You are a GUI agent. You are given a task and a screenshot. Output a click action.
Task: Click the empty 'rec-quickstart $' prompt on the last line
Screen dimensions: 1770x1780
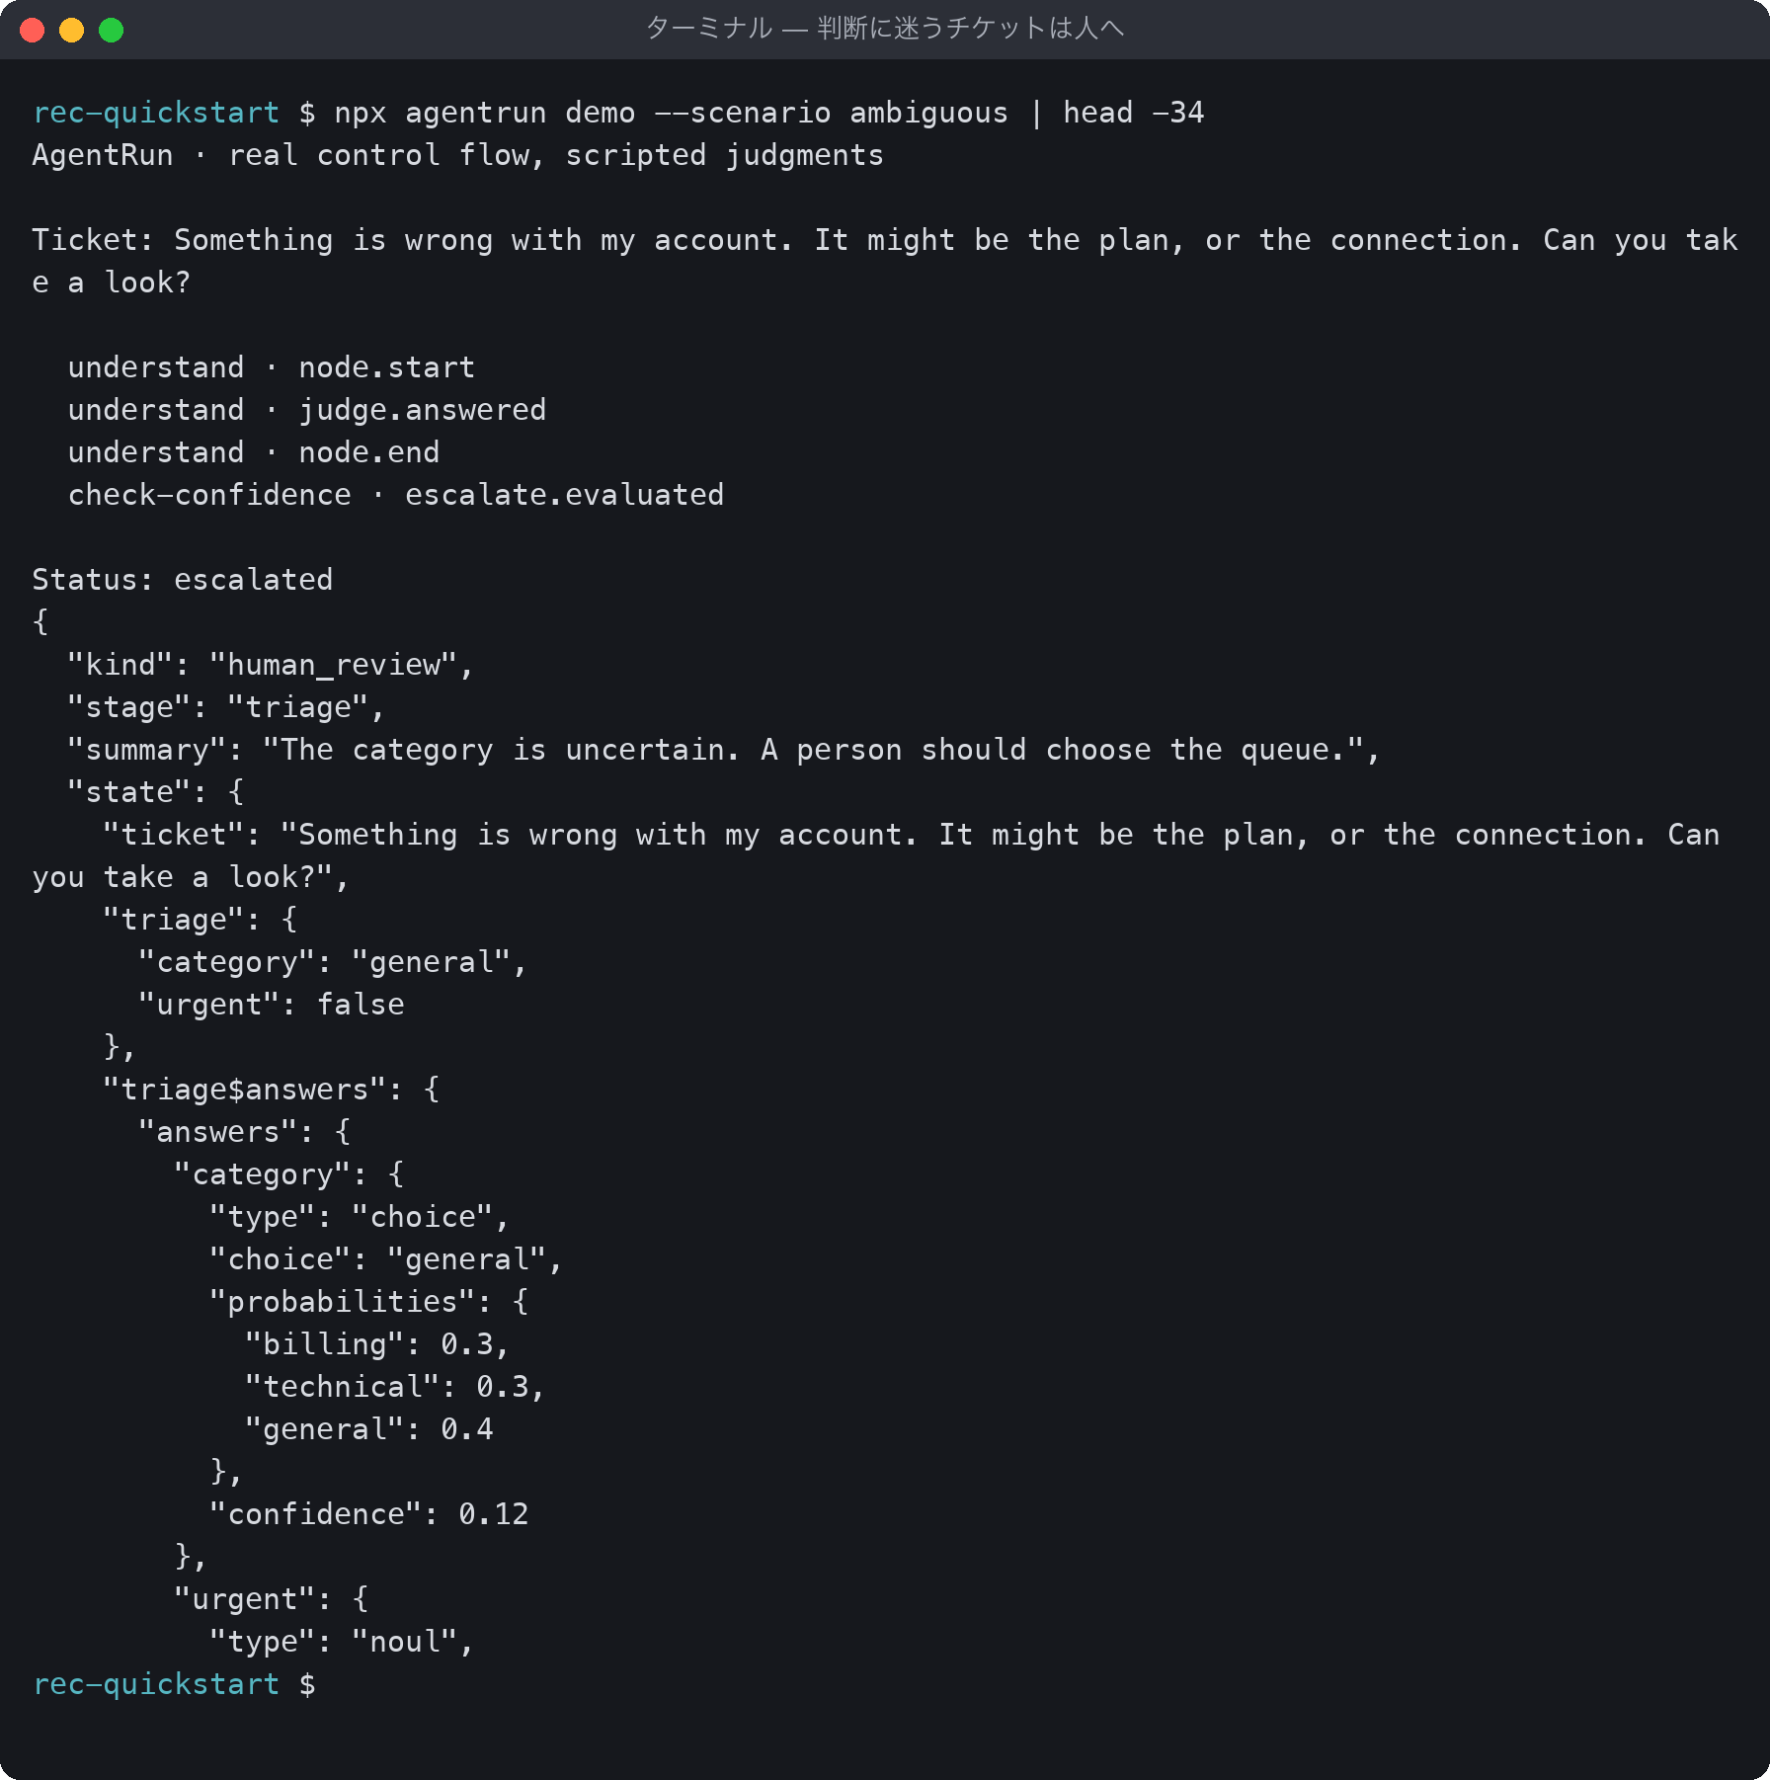click(174, 1684)
